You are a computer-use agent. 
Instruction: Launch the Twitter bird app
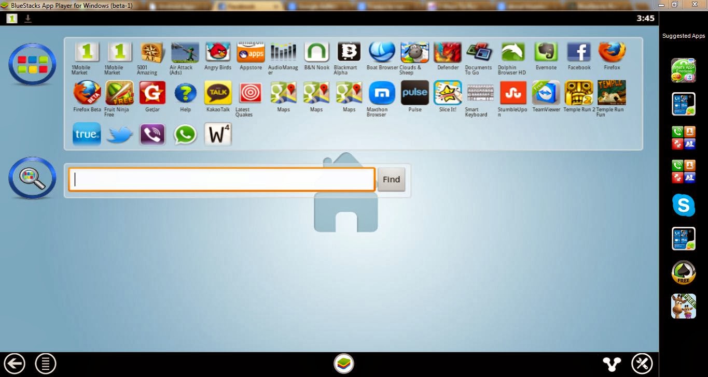click(x=120, y=135)
